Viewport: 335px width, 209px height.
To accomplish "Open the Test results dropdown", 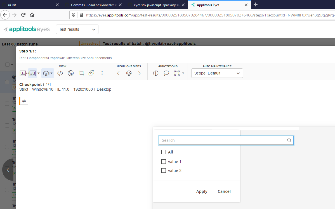I will coord(77,29).
